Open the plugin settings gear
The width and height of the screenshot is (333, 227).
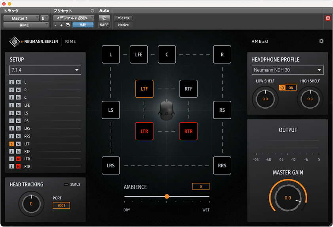pos(321,41)
